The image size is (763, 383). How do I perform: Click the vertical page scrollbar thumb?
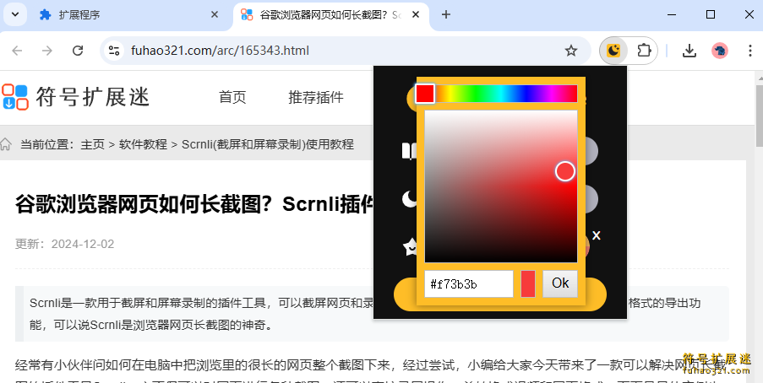(x=759, y=115)
